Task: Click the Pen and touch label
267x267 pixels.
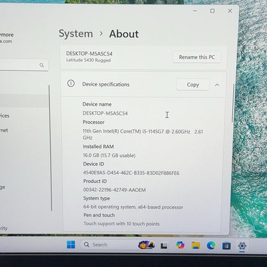Action: [x=99, y=215]
